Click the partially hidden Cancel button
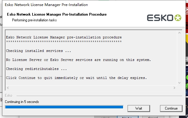The width and height of the screenshot is (188, 118). (153, 117)
